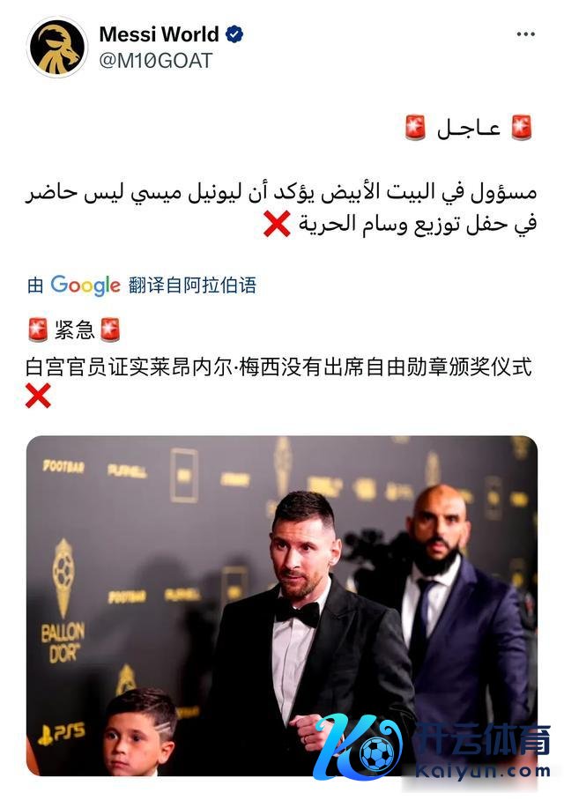Click the translated Chinese tweet text

[278, 367]
